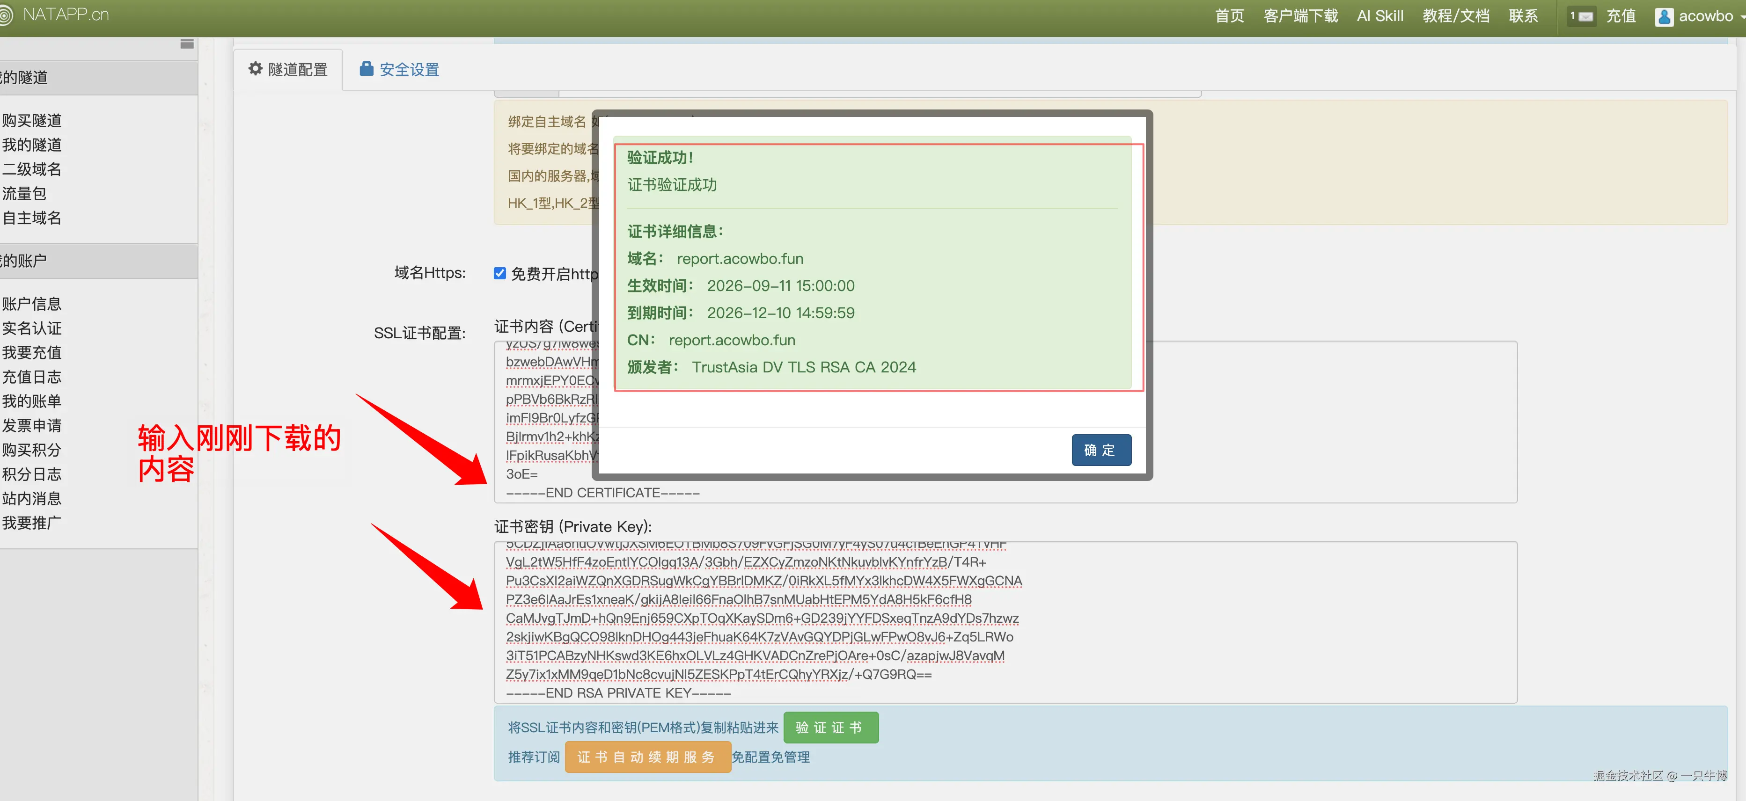Open 实名认证 in the sidebar
The width and height of the screenshot is (1746, 801).
[31, 328]
